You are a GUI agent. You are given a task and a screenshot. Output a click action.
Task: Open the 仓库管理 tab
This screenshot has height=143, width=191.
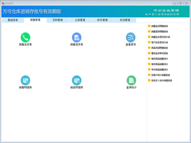80,20
